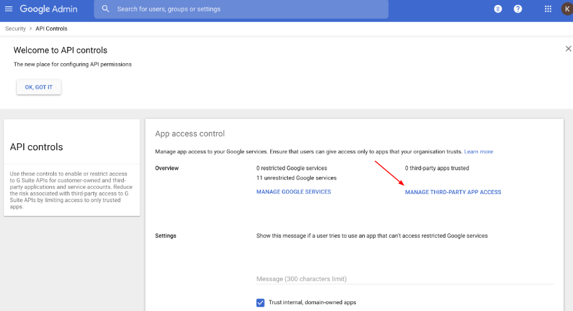Focus the users, groups or settings search field

click(241, 9)
